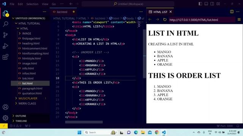This screenshot has height=136, width=243.
Task: Open the Search view in activity bar
Action: (x=5, y=24)
